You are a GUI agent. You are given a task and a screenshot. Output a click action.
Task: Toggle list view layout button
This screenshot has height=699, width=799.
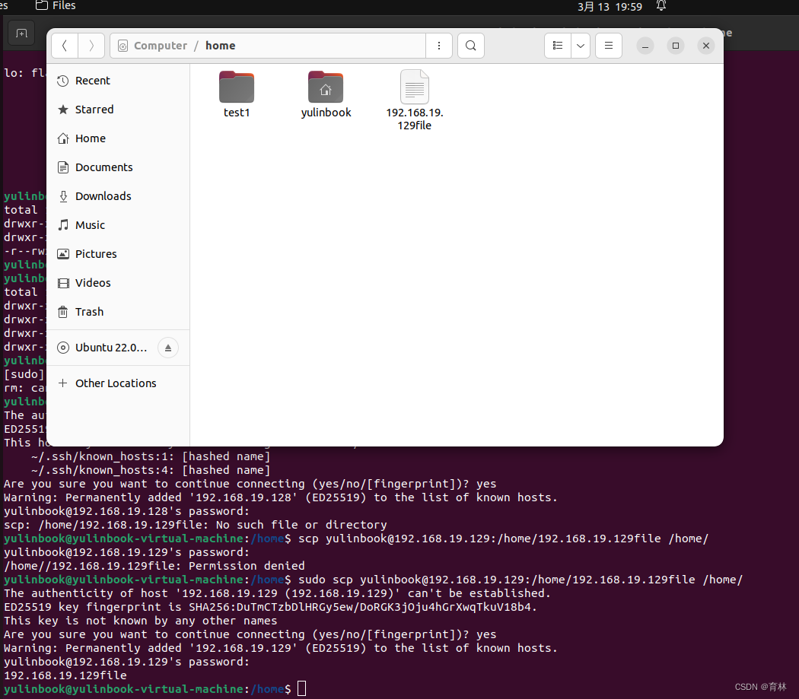click(x=558, y=46)
